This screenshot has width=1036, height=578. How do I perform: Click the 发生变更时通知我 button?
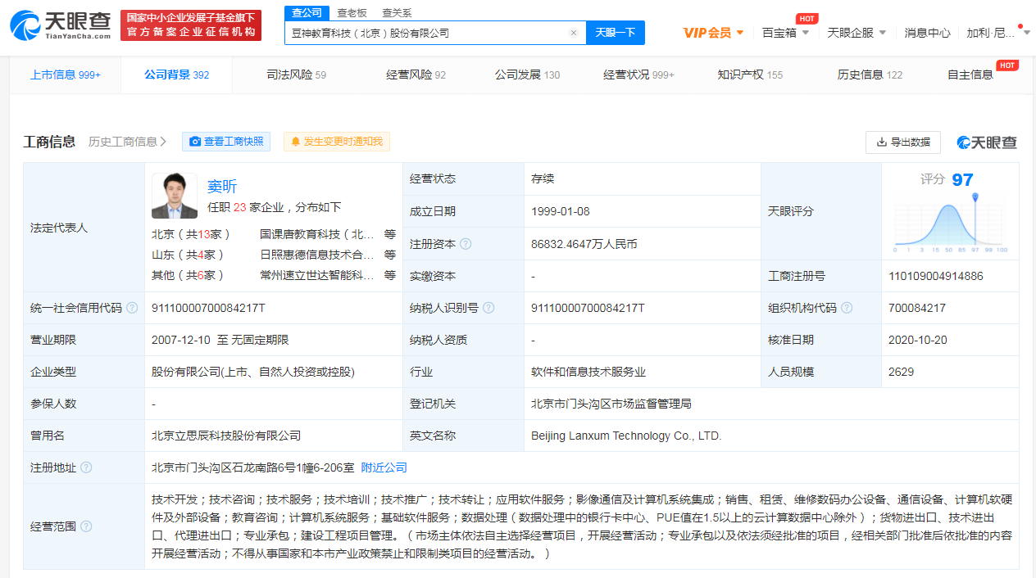click(x=337, y=142)
